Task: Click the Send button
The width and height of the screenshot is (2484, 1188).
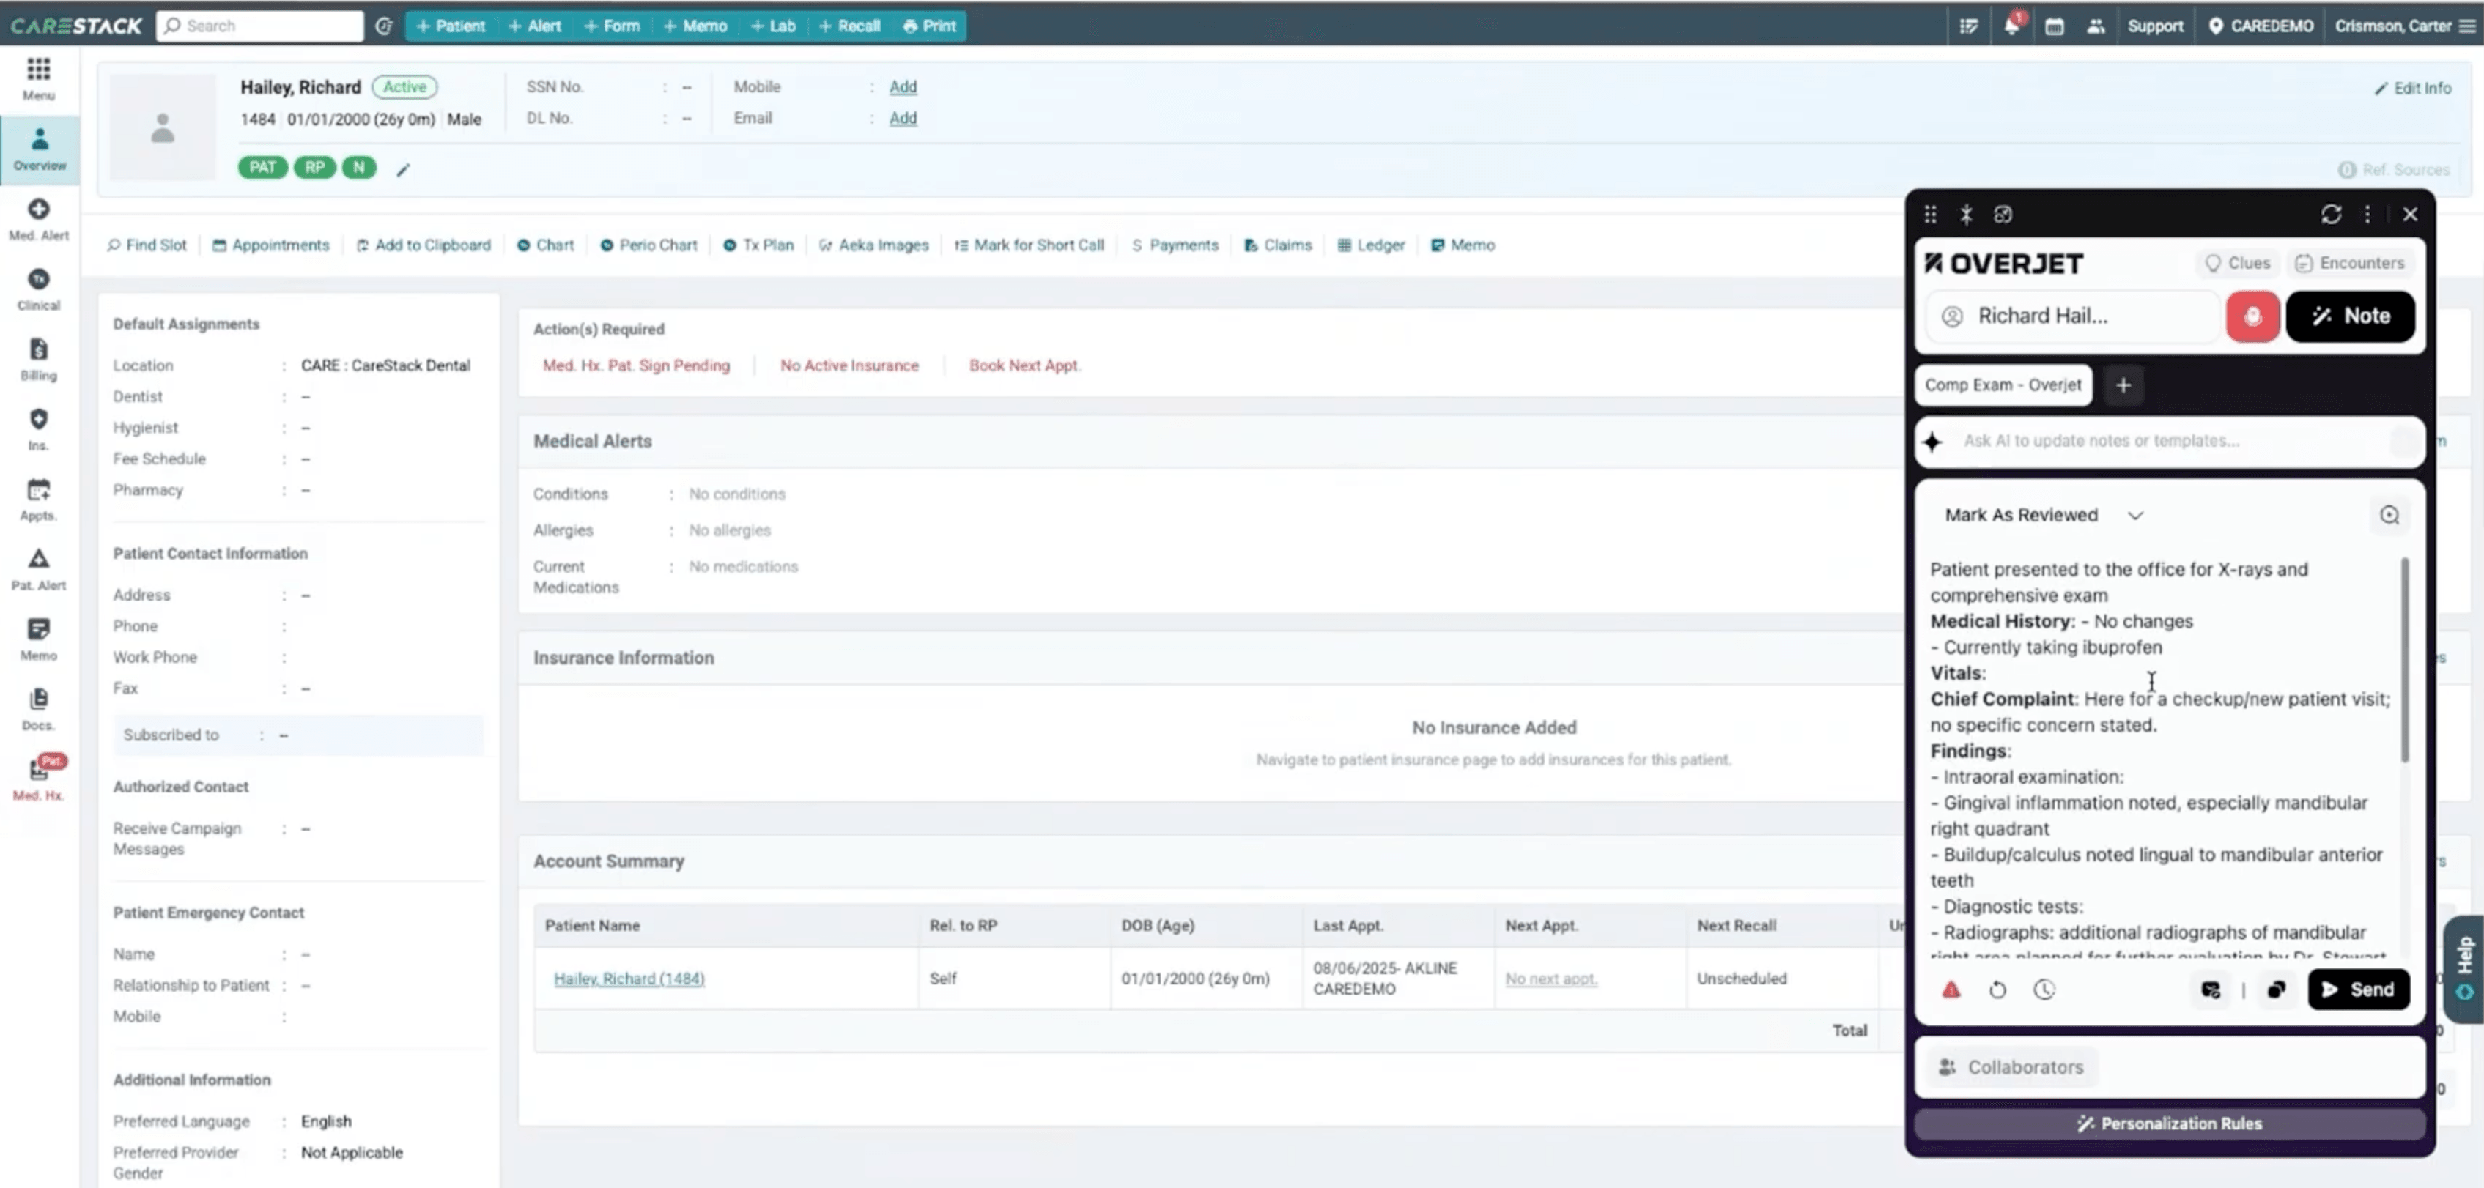Action: 2358,990
